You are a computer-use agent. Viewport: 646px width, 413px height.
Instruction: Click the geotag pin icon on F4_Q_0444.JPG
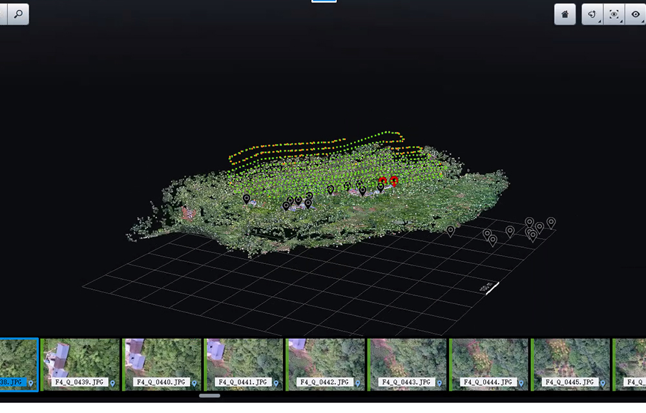click(x=521, y=383)
